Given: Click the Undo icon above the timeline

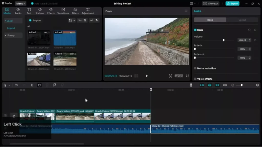Looking at the screenshot, I should point(17,85).
